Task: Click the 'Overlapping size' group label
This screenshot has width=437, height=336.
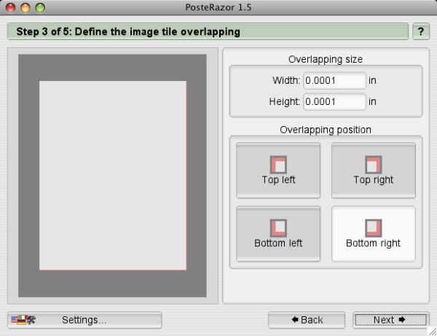Action: click(x=326, y=59)
